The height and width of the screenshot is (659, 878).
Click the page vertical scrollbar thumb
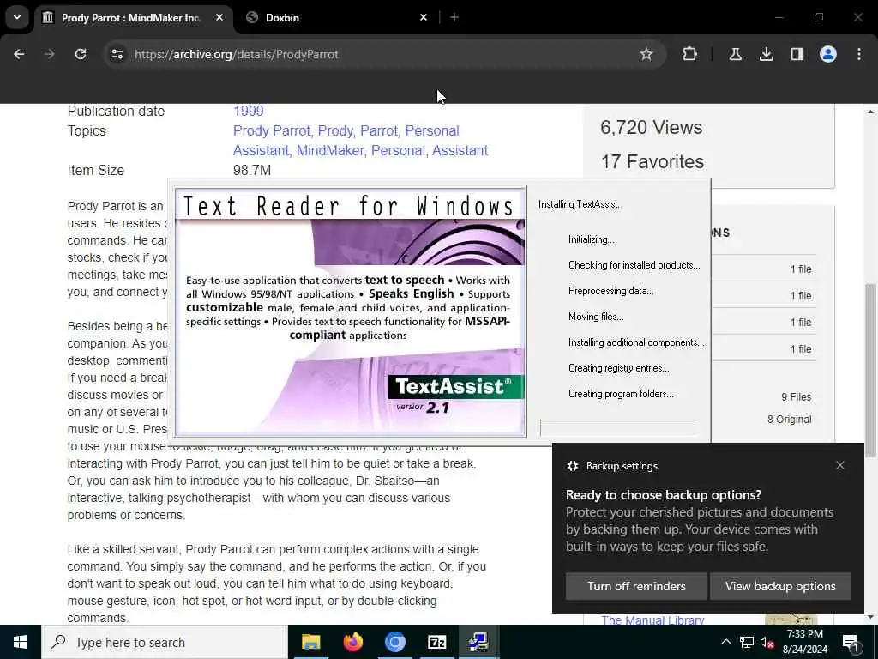coord(869,370)
